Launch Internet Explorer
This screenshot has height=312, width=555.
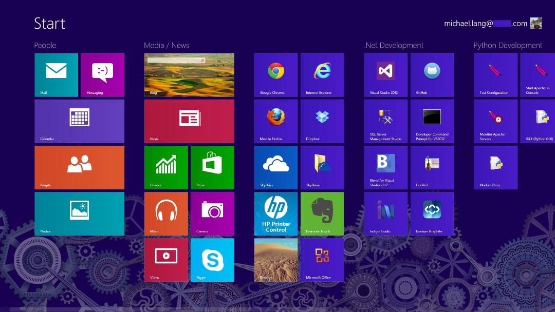tap(322, 75)
